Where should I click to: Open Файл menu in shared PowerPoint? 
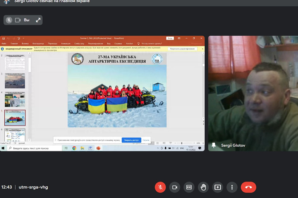coord(4,44)
